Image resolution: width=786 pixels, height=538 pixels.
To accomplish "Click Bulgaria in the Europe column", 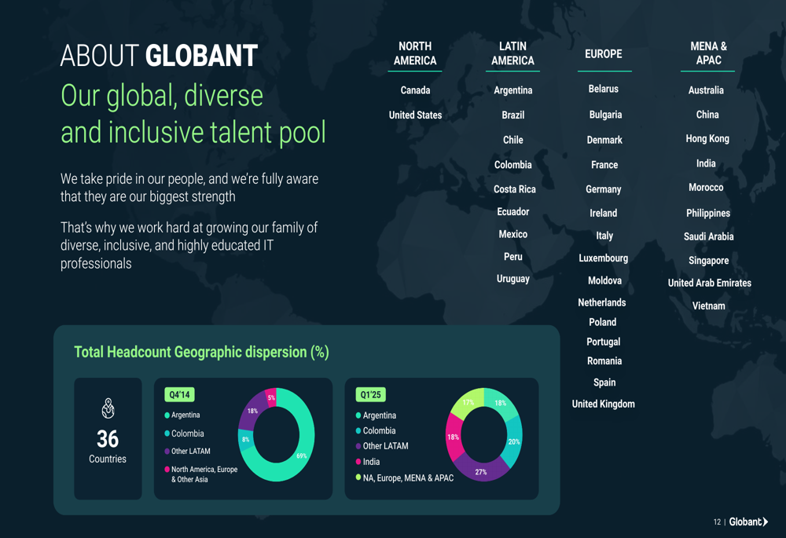I will 605,115.
